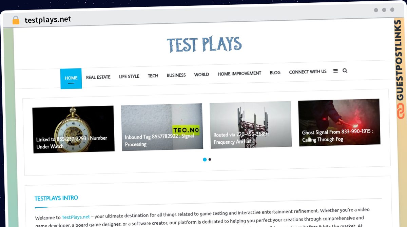Open the HOME IMPROVEMENT menu item
The width and height of the screenshot is (407, 227).
[239, 74]
